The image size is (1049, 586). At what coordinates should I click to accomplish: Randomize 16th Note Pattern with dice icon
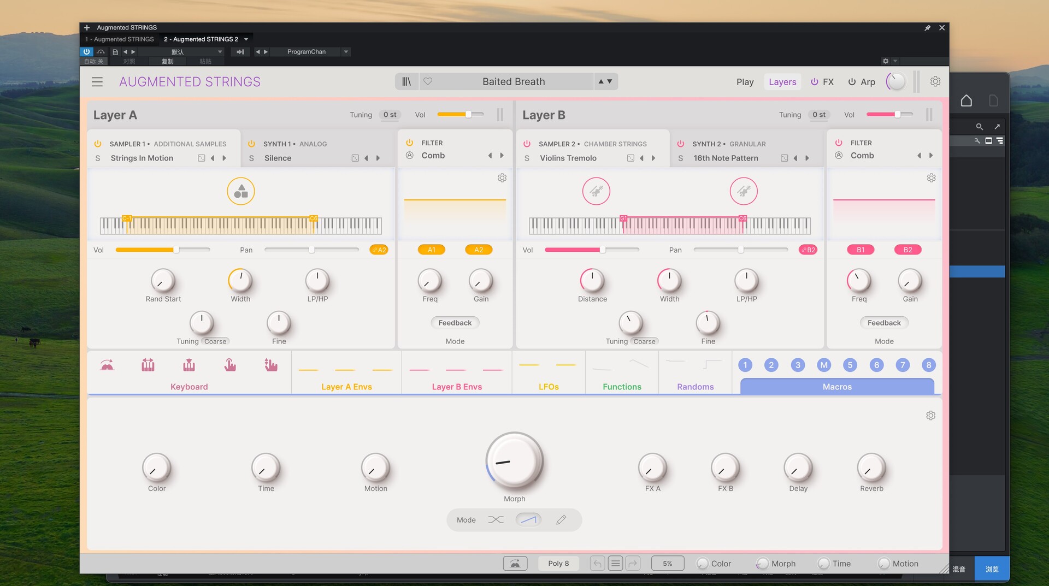coord(785,158)
